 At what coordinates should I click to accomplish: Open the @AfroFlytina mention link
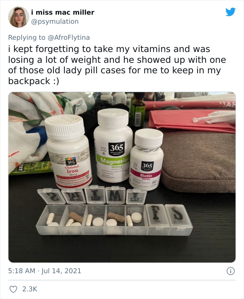tap(69, 37)
